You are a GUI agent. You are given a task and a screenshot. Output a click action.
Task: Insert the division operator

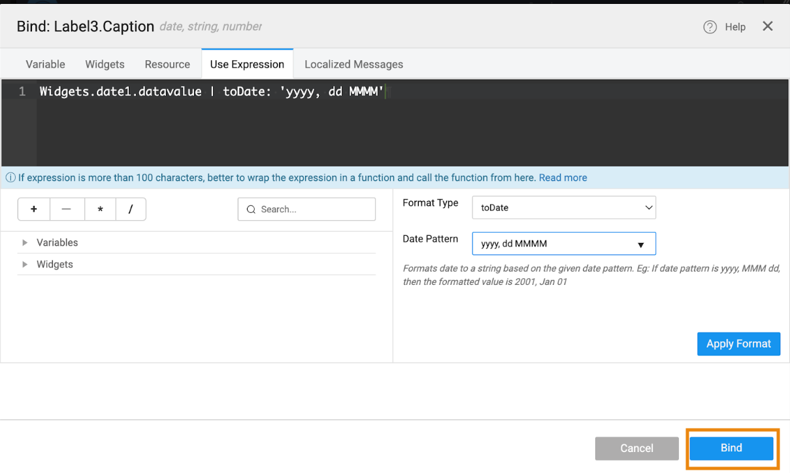coord(130,209)
